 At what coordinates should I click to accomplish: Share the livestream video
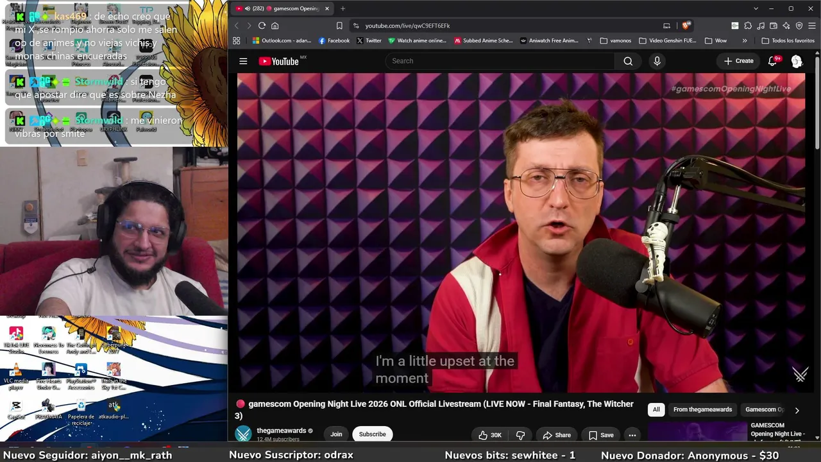557,435
